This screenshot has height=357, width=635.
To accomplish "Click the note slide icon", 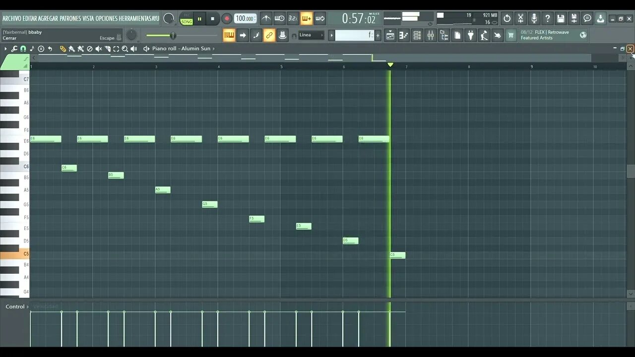I will coord(256,35).
